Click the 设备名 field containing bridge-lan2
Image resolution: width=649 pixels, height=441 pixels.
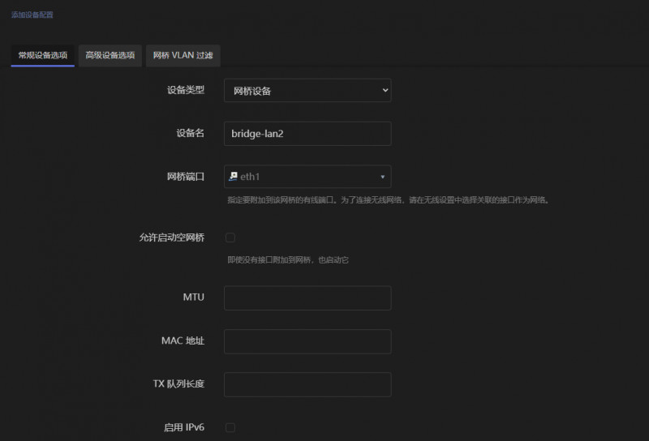pos(307,134)
